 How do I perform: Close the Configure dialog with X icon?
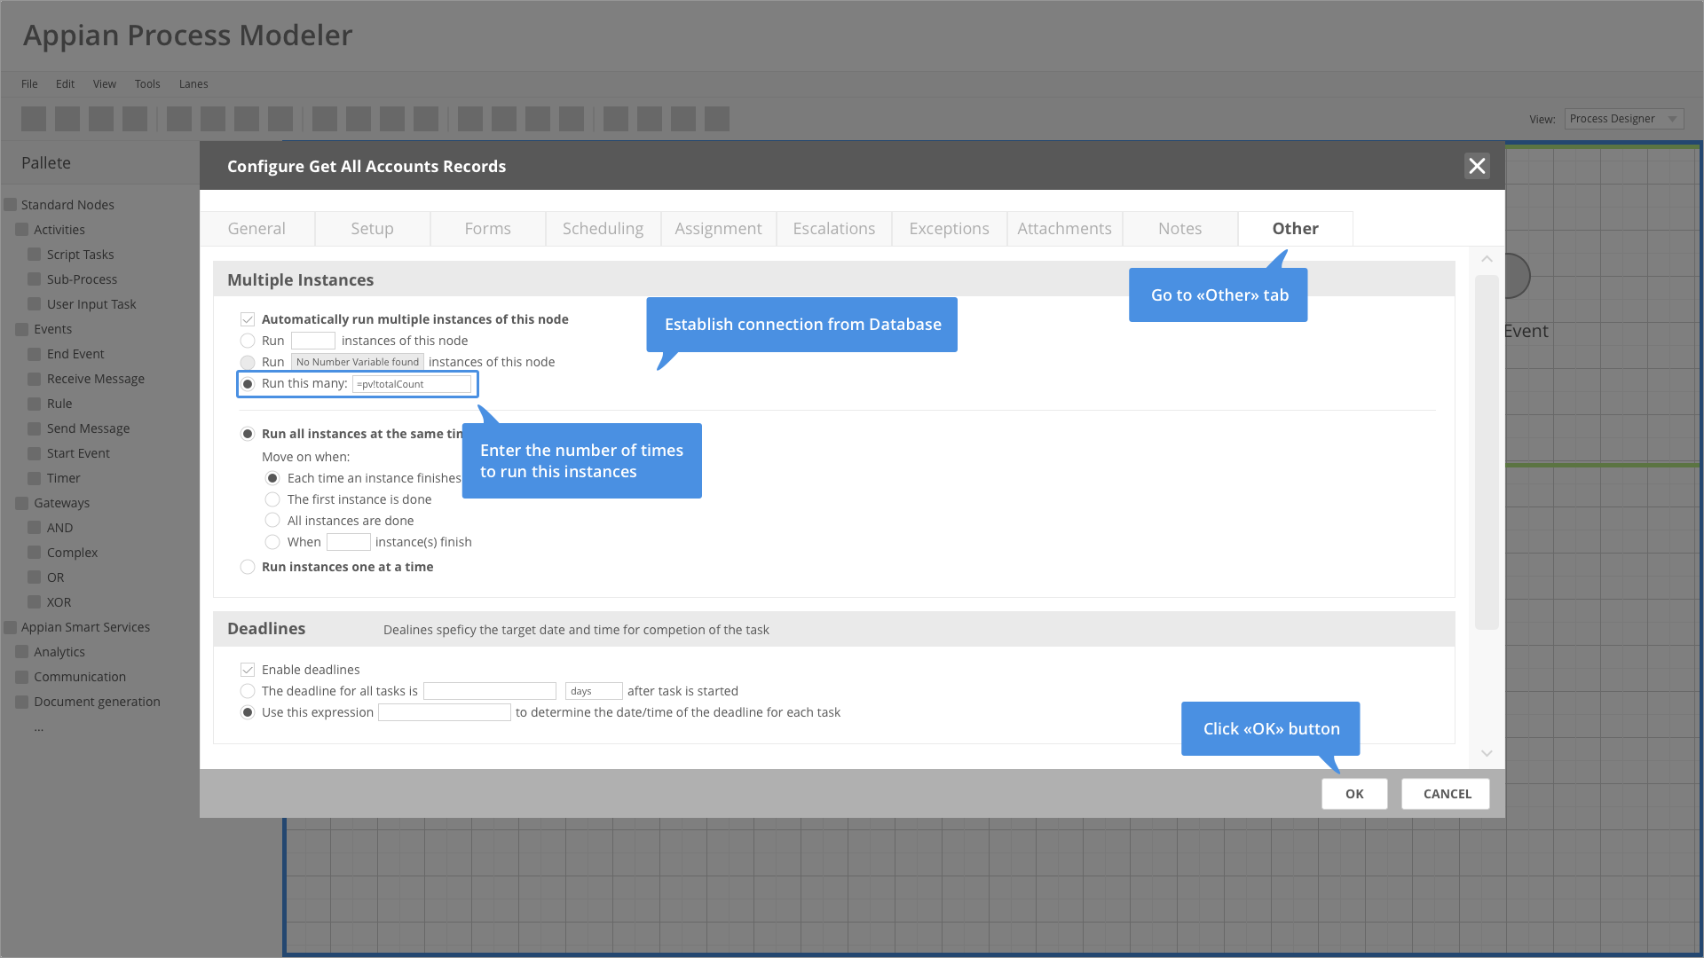pos(1477,166)
